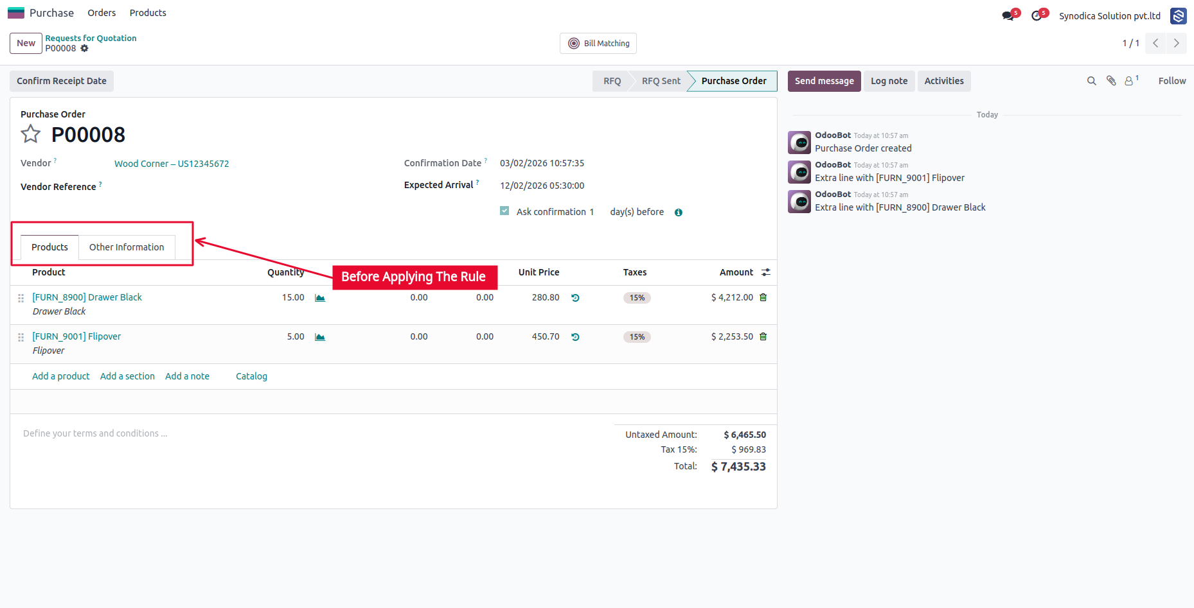This screenshot has width=1194, height=608.
Task: Click the $ 4,212.00 amount cell
Action: 732,297
